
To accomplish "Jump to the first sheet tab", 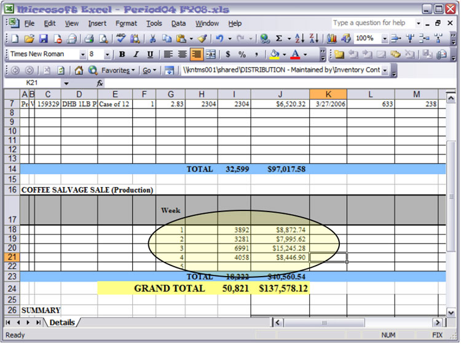I will tap(8, 323).
